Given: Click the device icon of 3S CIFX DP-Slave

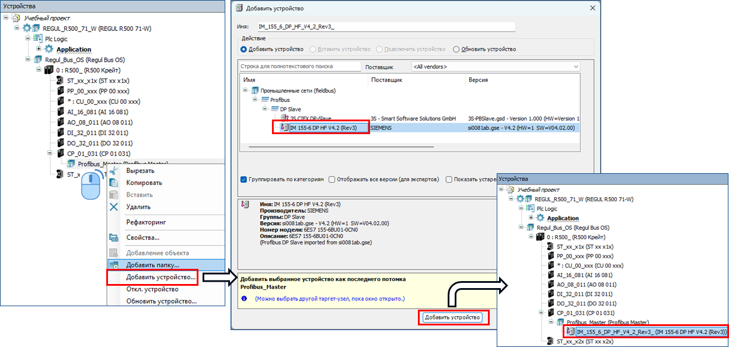Looking at the screenshot, I should 284,118.
